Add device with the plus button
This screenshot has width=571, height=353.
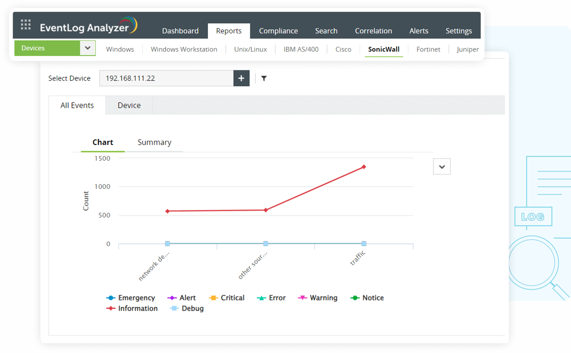click(241, 78)
